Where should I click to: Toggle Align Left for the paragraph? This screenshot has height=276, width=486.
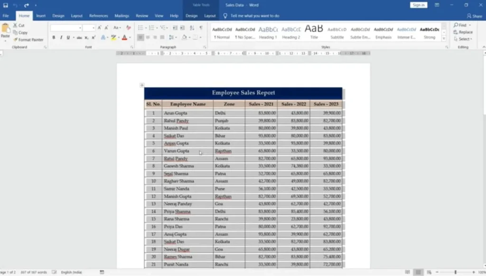pyautogui.click(x=140, y=37)
